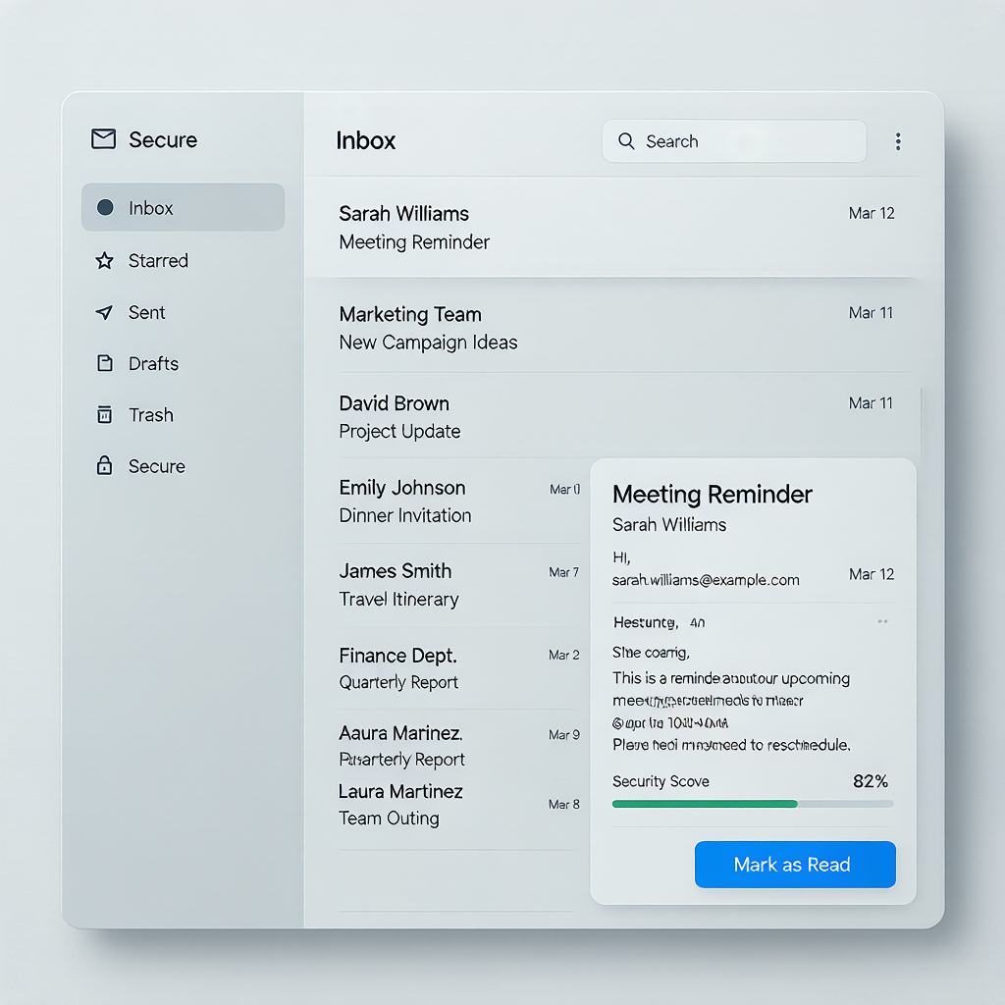Click sarah.williams@example.com address
Screen dimensions: 1005x1005
coord(706,580)
